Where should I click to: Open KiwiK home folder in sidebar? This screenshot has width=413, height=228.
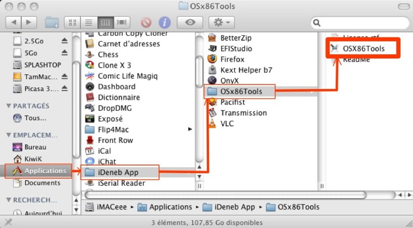27,159
